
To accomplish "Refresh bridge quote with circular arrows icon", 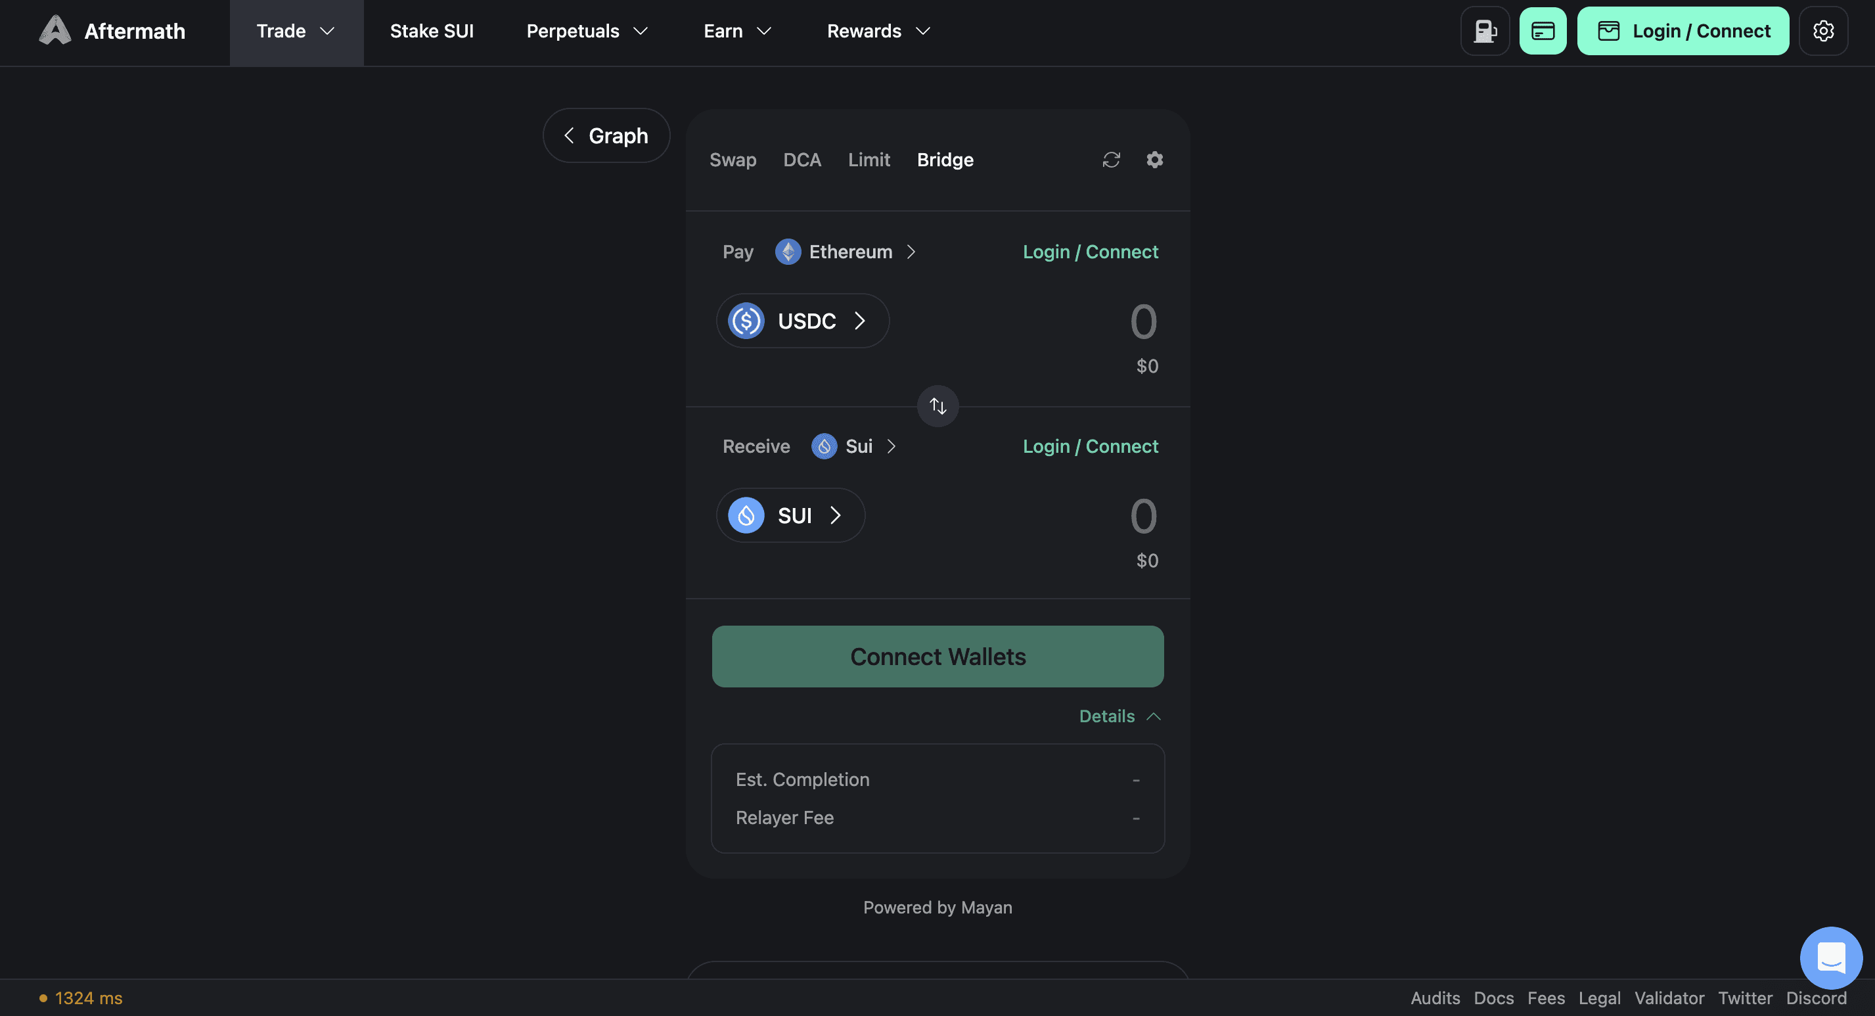I will [x=1111, y=160].
